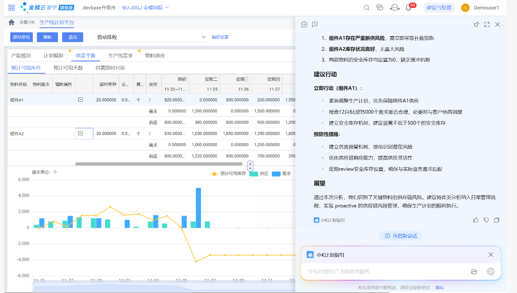The height and width of the screenshot is (293, 517).
Task: Click the folder attachment icon in chat input
Action: [474, 271]
